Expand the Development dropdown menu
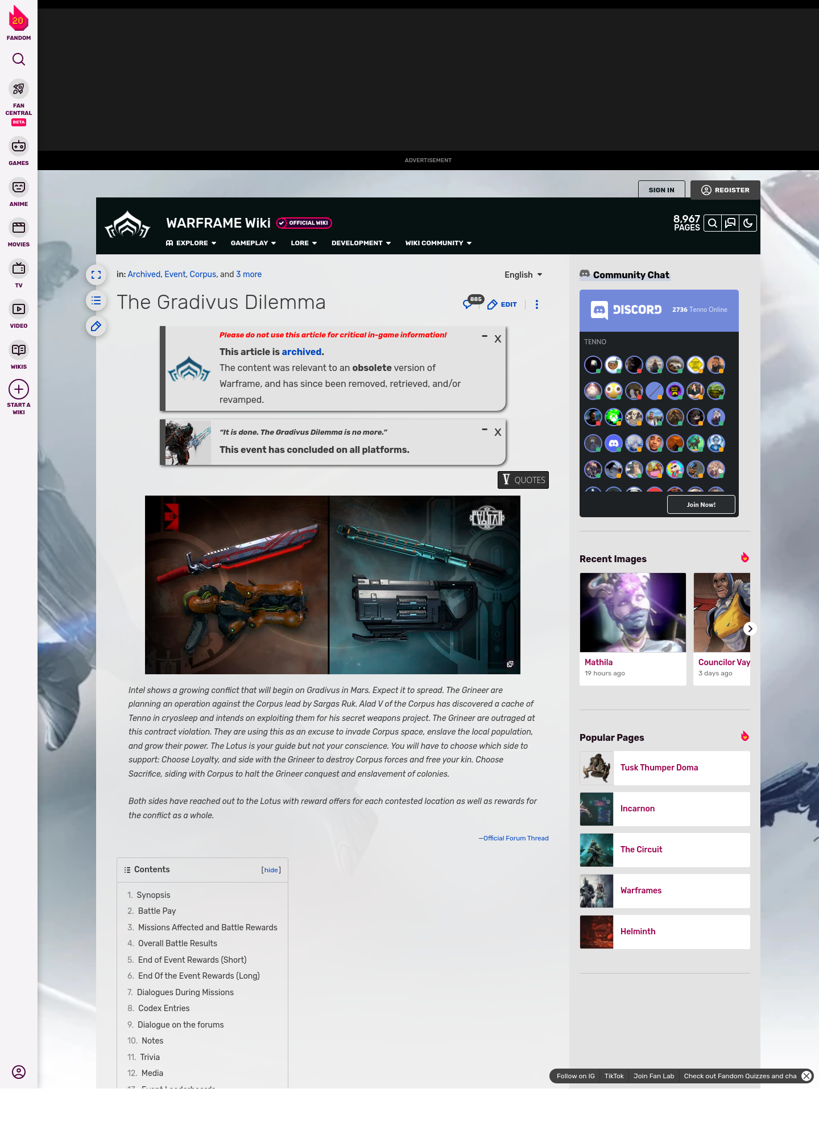 [361, 243]
